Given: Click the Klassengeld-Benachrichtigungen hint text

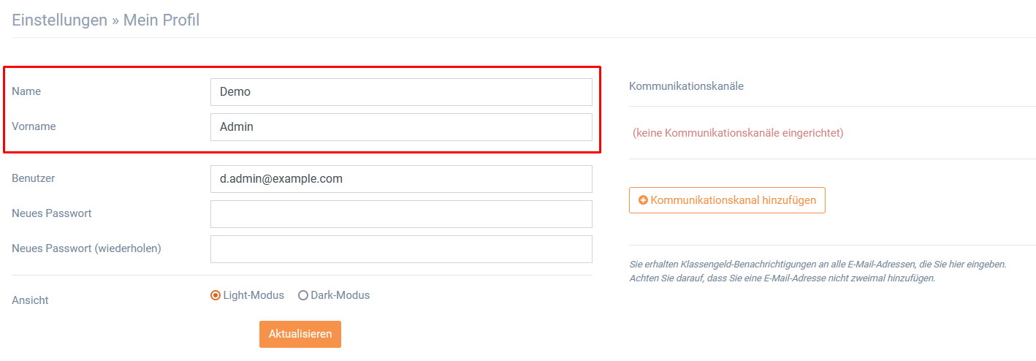Looking at the screenshot, I should [818, 271].
